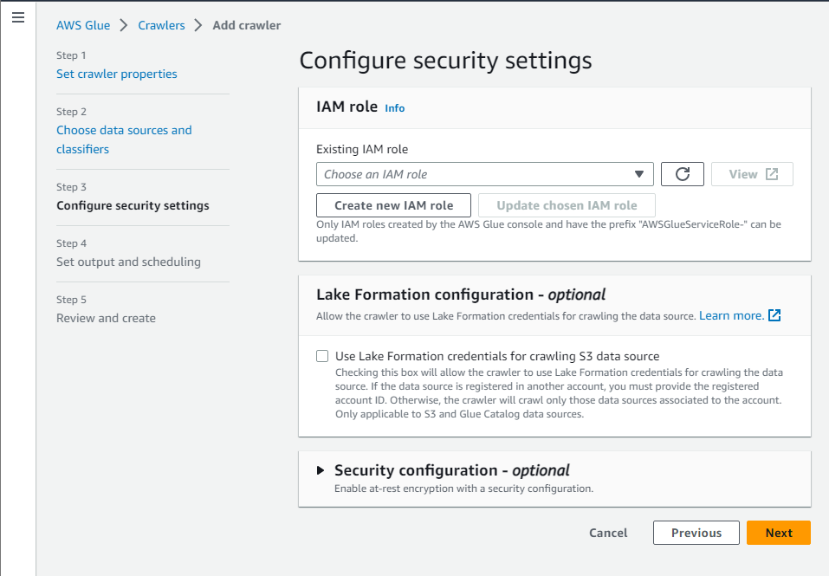Click the external link icon beside Learn more
Screen dimensions: 829x576
[x=774, y=315]
